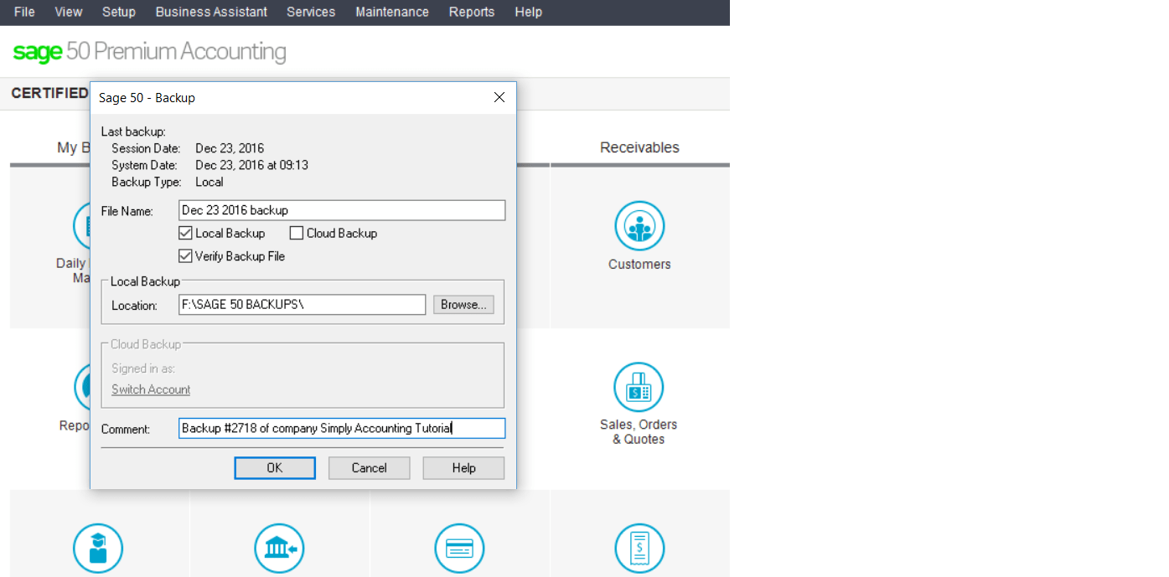Click the credit card icon at bottom
Screen dimensions: 1169x577
(459, 549)
